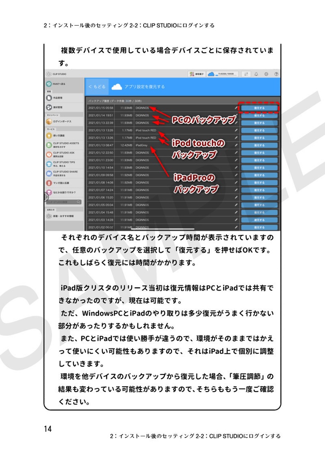Edit the 2021/01/13 08:47 iPadGrey backup name
The width and height of the screenshot is (325, 461).
[236, 145]
